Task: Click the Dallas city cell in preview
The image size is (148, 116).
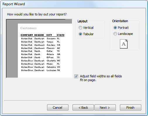Action: (49, 51)
